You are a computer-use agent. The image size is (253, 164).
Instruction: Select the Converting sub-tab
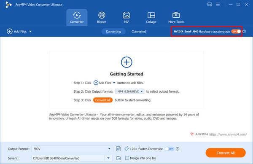point(113,32)
